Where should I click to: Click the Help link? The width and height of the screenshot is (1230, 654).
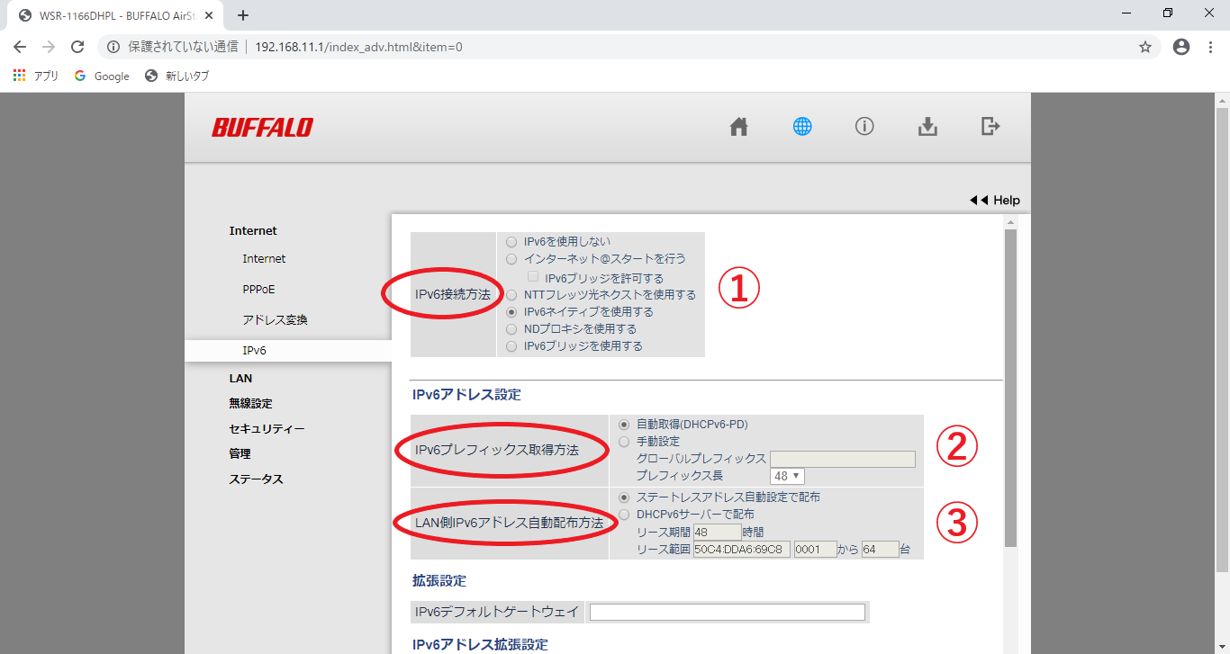point(996,201)
